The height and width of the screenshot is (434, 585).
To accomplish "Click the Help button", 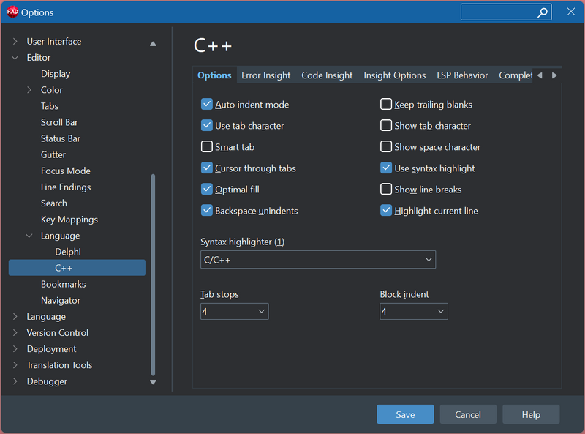I will 531,414.
